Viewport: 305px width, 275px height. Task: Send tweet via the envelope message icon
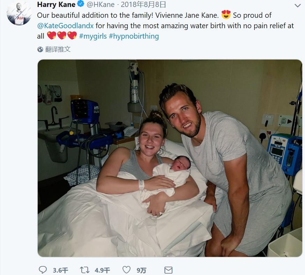click(168, 270)
